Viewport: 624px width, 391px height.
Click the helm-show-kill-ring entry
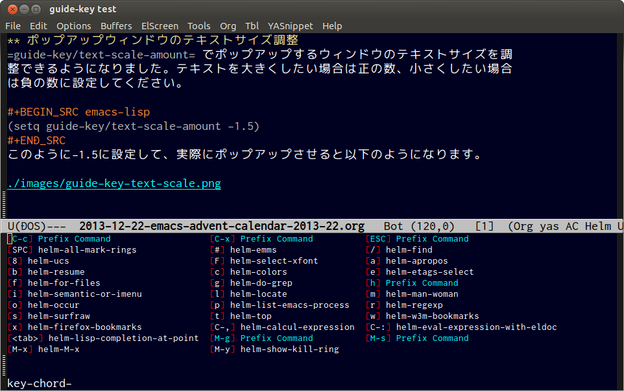click(x=274, y=349)
